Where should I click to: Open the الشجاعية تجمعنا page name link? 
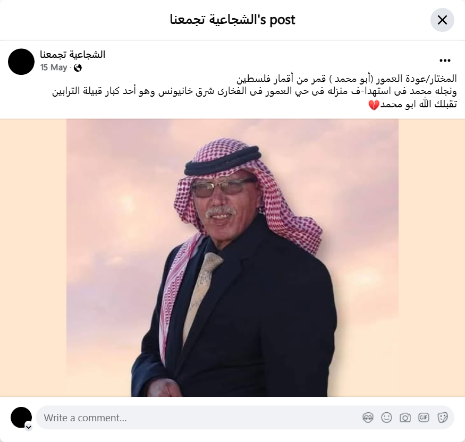coord(73,55)
